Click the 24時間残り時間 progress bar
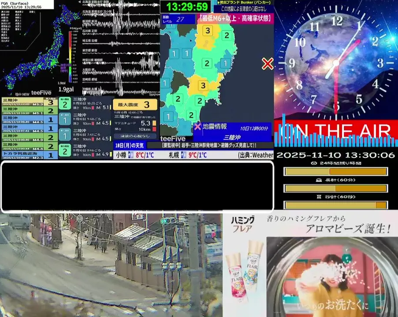Viewport: 398px width, 317px height. [x=335, y=172]
